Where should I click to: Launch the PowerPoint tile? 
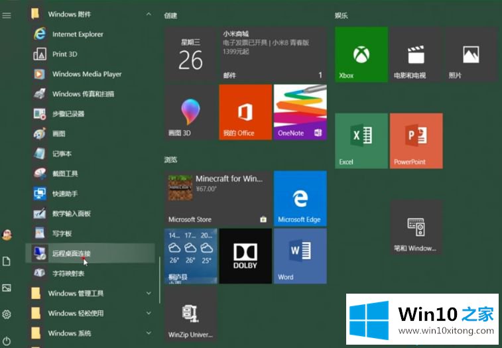coord(416,141)
